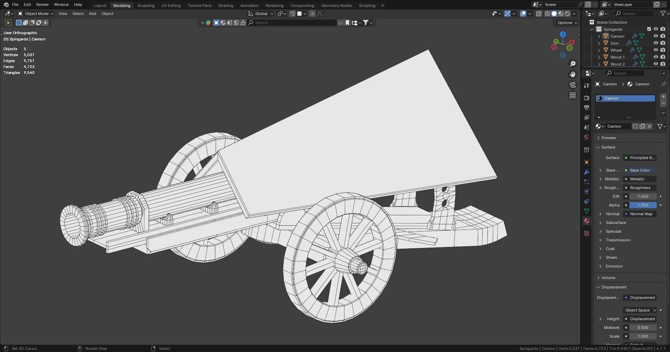Hide Cannon object in viewport

656,36
